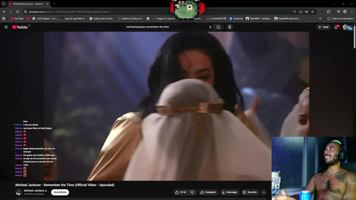Viewport: 356px width, 200px height.
Task: Click the '34,5 M de suscriptores' text
Action: click(34, 194)
